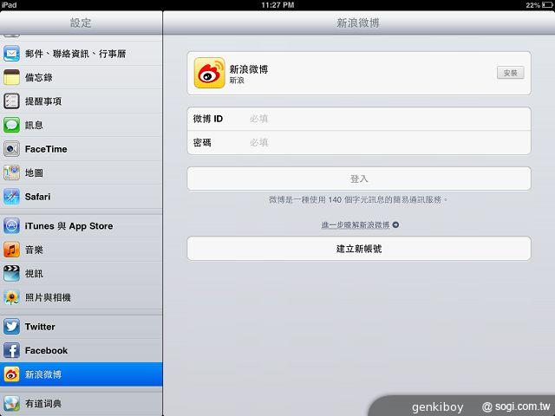
Task: Open 郵件、聯絡資訊、行事曆 settings
Action: click(x=81, y=54)
